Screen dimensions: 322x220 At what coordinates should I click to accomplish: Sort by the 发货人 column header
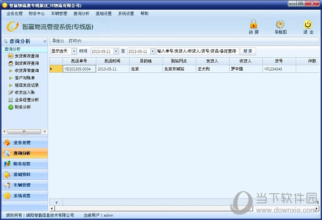coord(213,61)
